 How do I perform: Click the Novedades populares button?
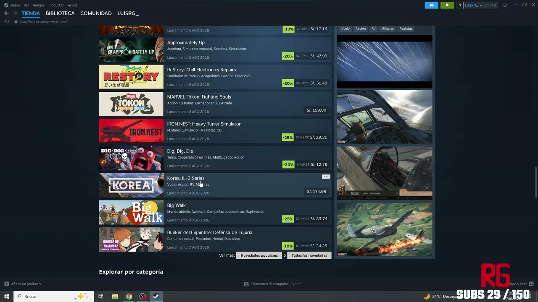point(259,255)
